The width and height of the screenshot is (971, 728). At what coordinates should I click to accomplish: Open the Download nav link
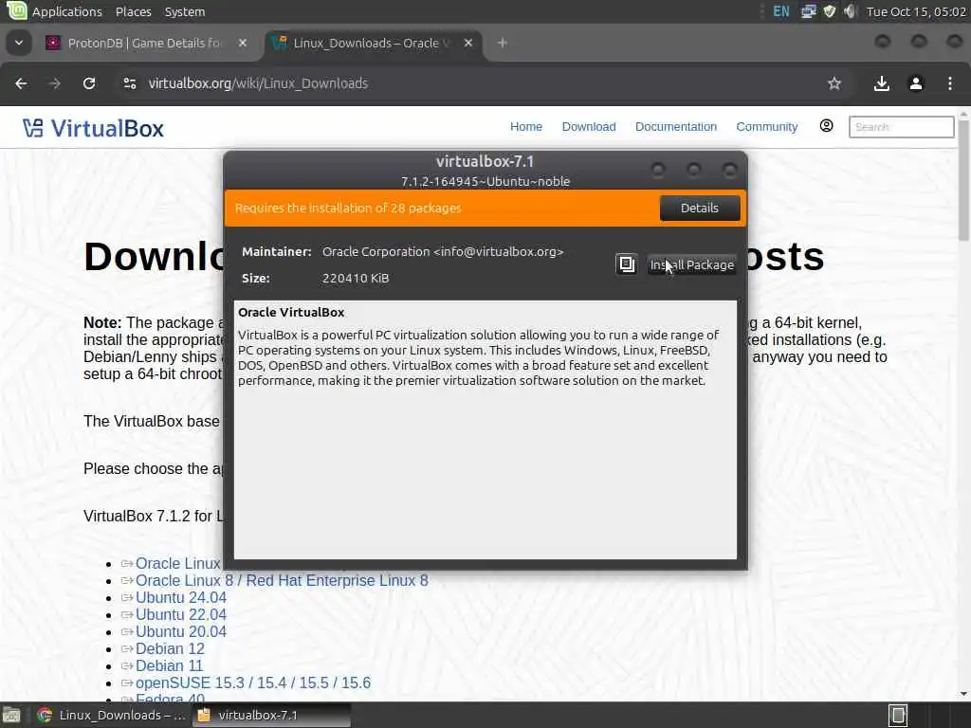[x=589, y=127]
